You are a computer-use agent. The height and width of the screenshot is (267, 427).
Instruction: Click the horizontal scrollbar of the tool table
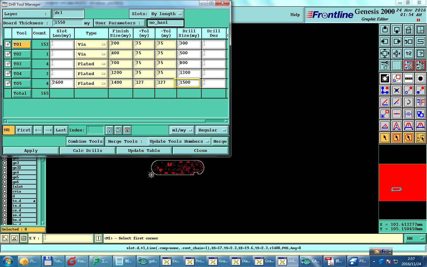pos(116,121)
